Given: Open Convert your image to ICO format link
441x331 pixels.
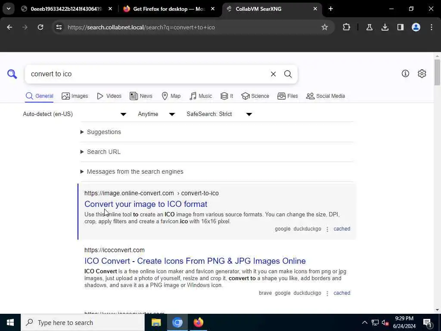Looking at the screenshot, I should [146, 204].
